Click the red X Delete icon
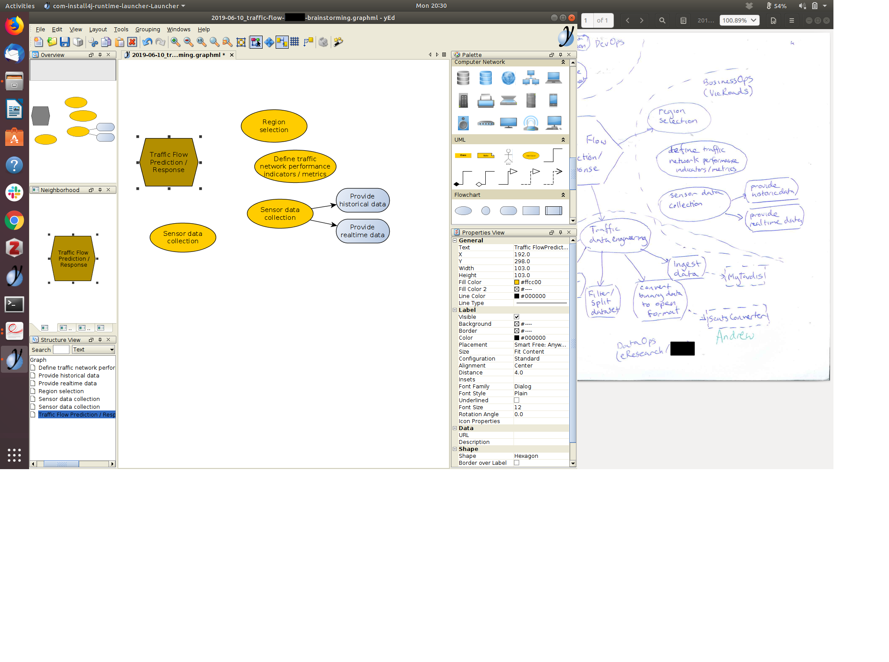Image resolution: width=889 pixels, height=662 pixels. [x=132, y=42]
